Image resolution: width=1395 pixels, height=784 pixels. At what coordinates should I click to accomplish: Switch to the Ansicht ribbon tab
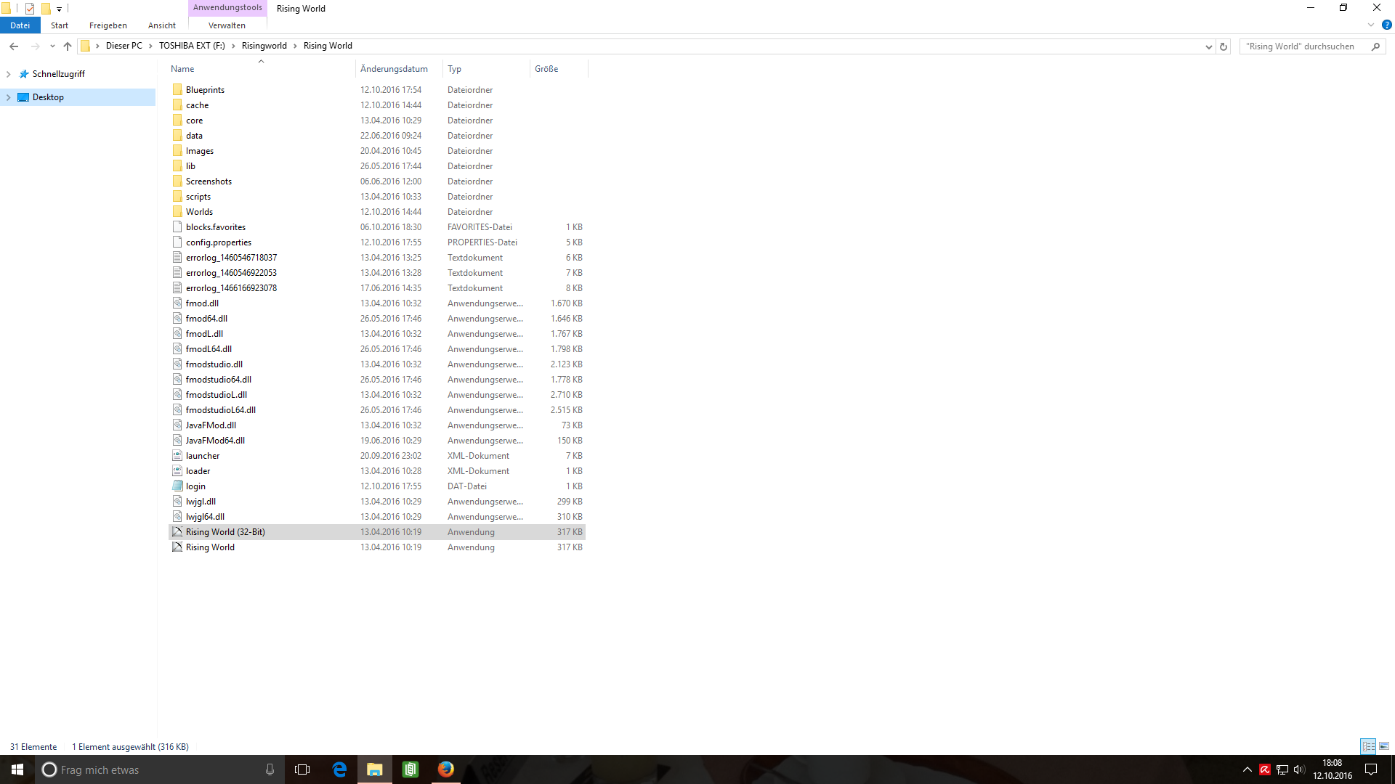[161, 25]
